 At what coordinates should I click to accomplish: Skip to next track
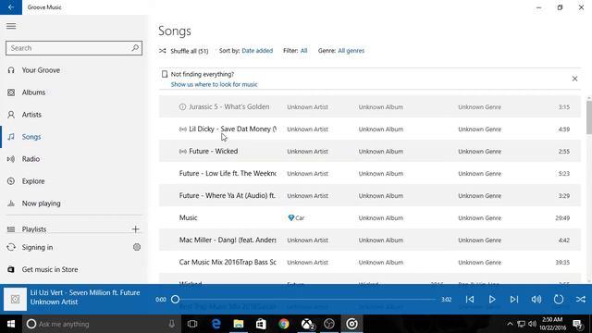coord(514,300)
